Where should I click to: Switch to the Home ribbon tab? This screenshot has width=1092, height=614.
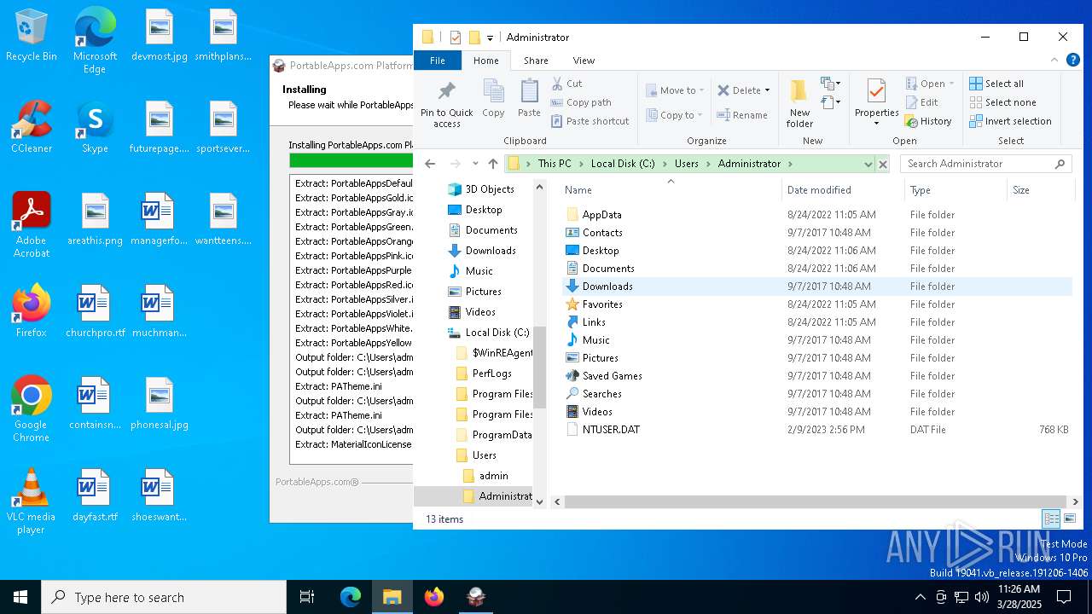click(486, 61)
